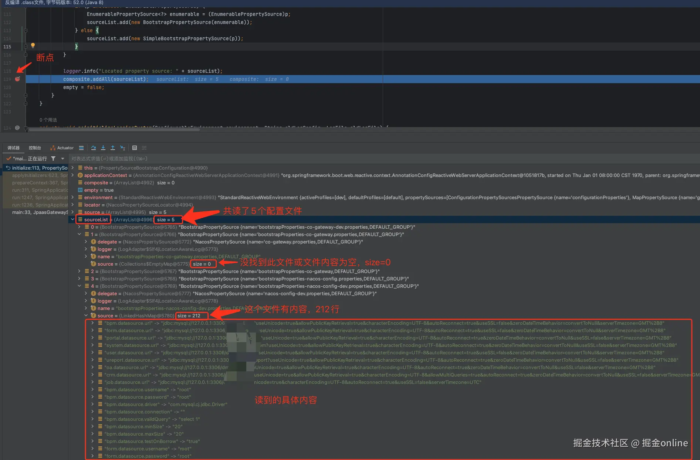Click the Step Into arrow icon

coord(103,148)
